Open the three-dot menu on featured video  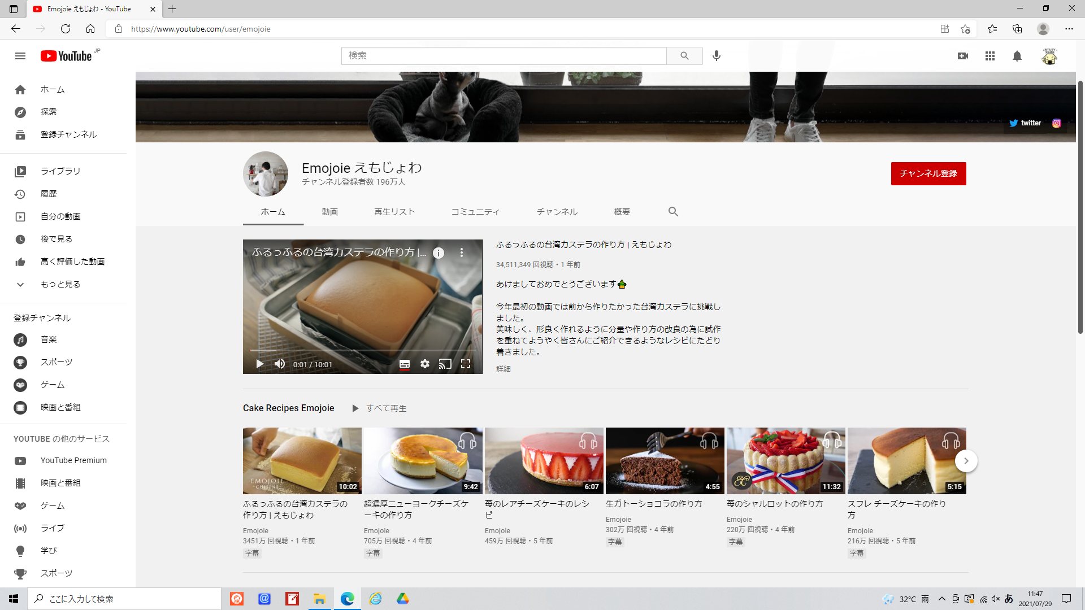462,252
